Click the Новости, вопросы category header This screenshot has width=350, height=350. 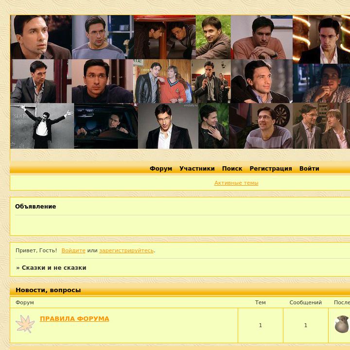(x=48, y=290)
